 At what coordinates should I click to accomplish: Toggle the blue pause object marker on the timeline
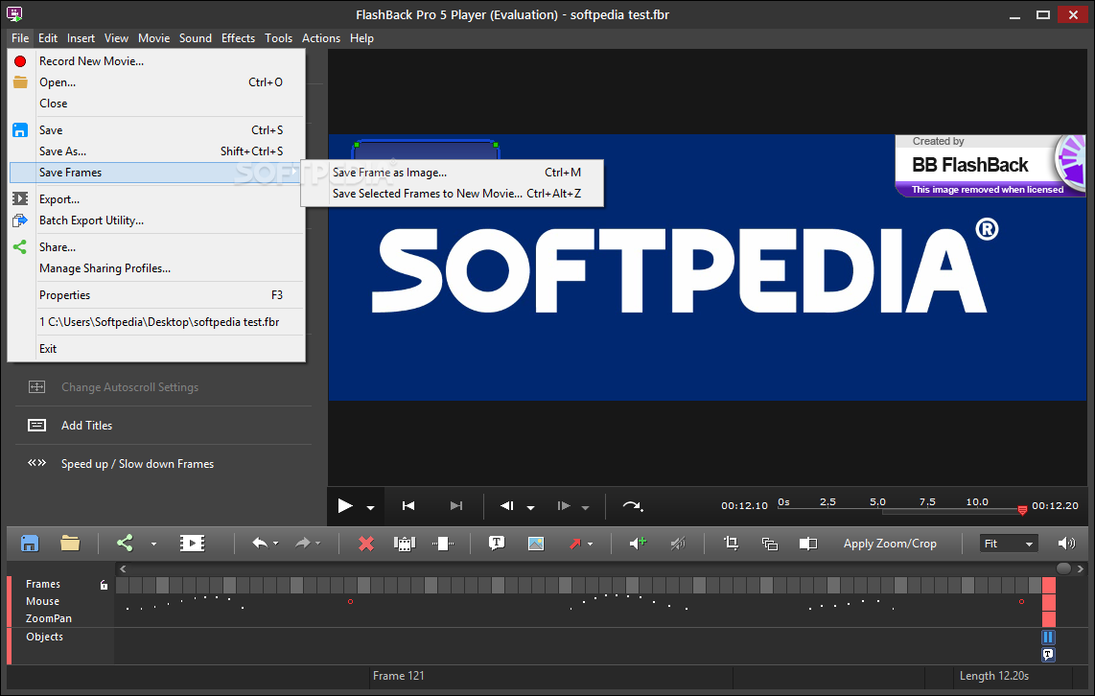(1048, 637)
